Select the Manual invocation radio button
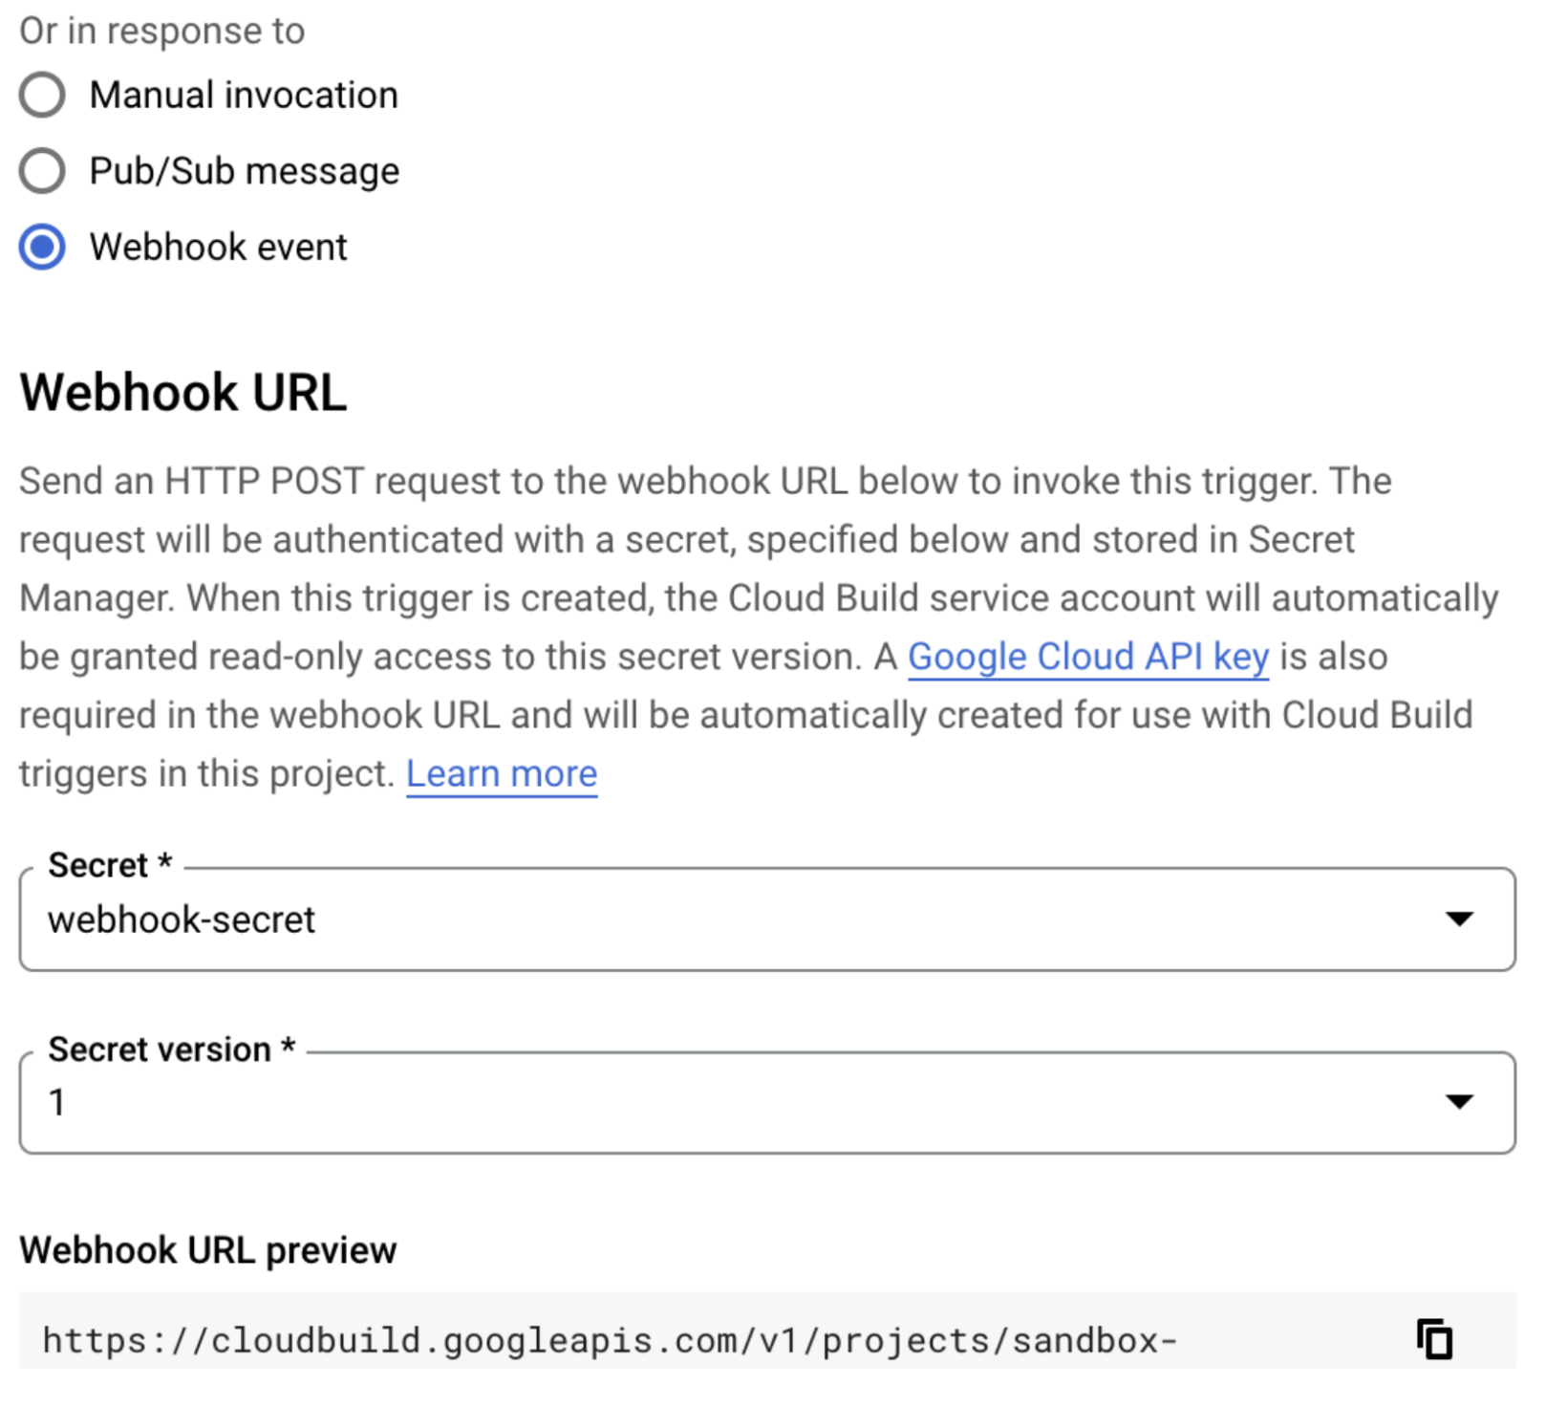Viewport: 1546px width, 1407px height. pyautogui.click(x=42, y=96)
